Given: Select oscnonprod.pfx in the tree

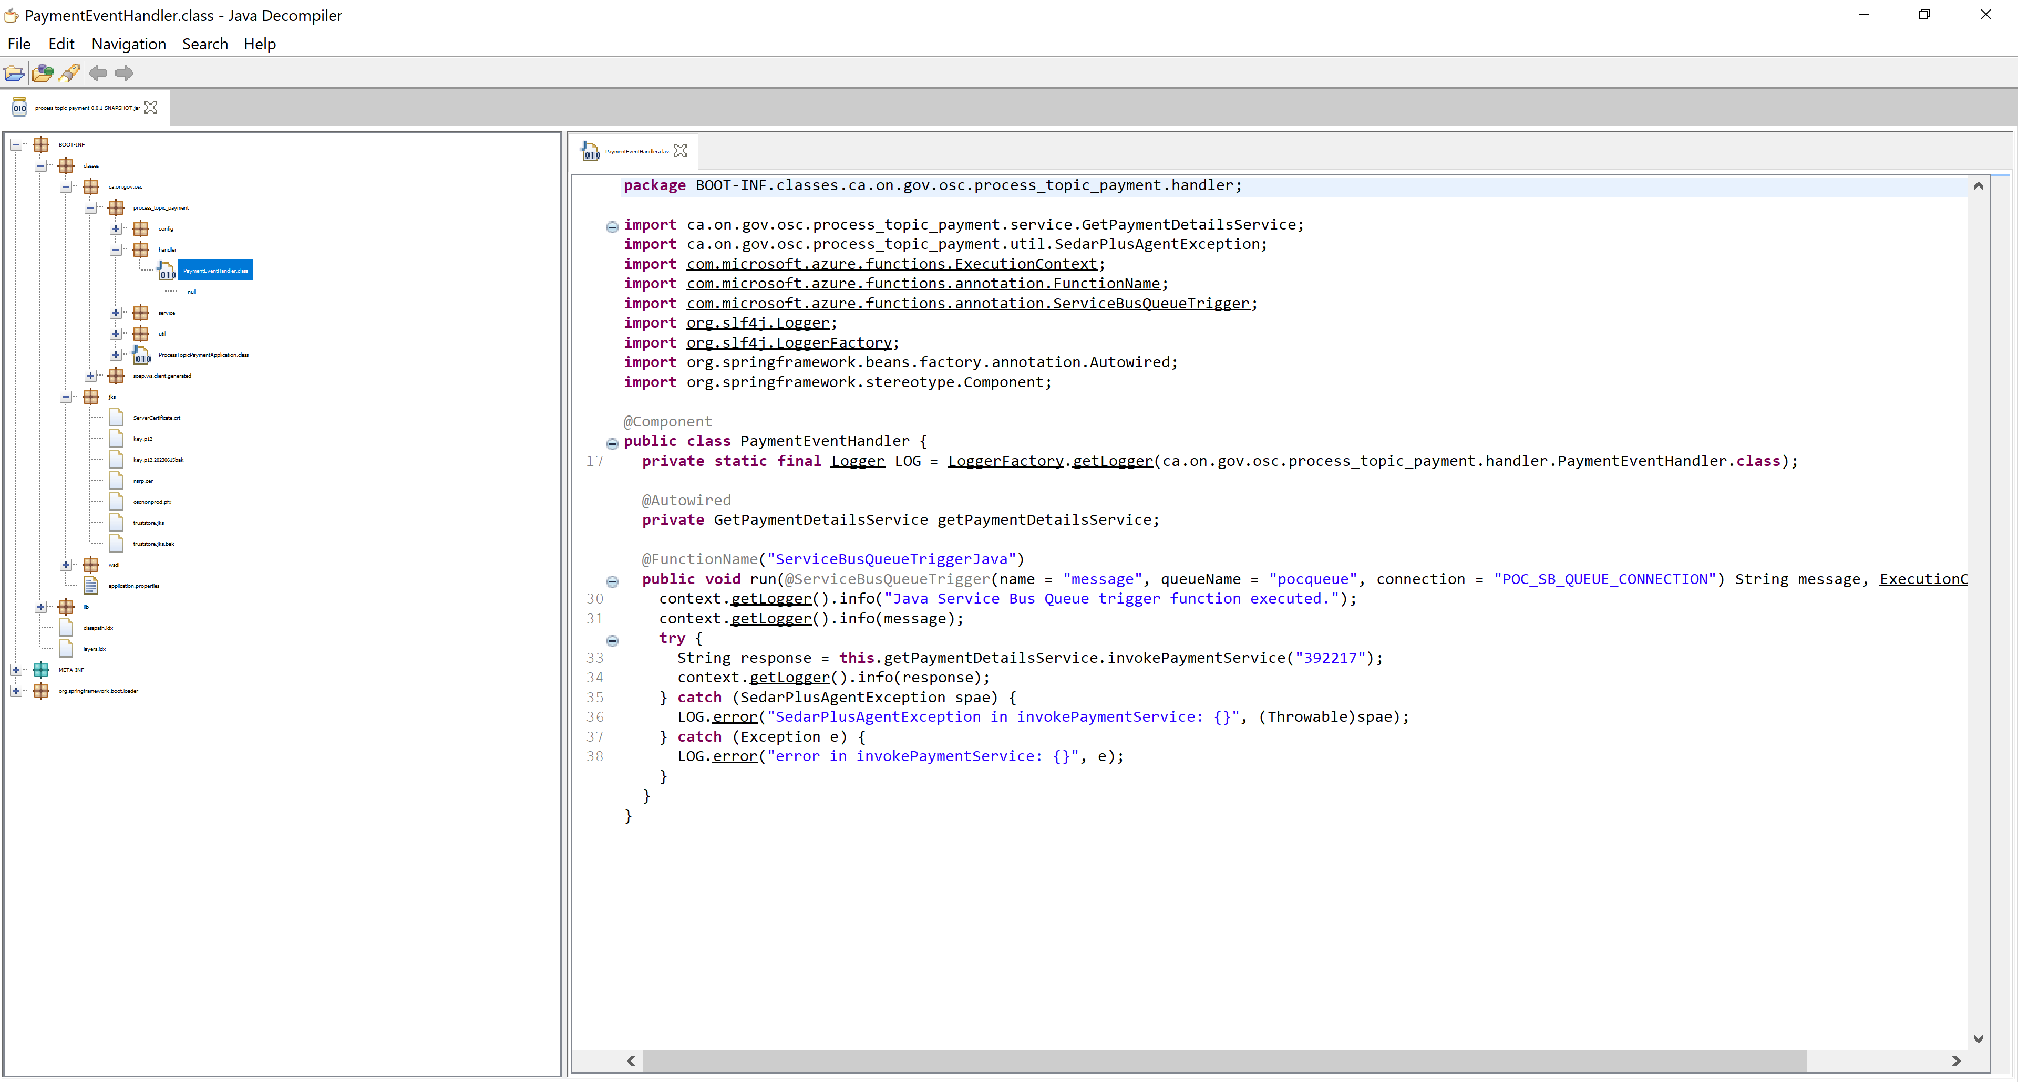Looking at the screenshot, I should click(x=152, y=502).
